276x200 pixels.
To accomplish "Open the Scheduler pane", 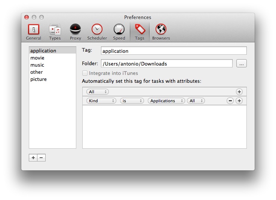I will coord(97,32).
